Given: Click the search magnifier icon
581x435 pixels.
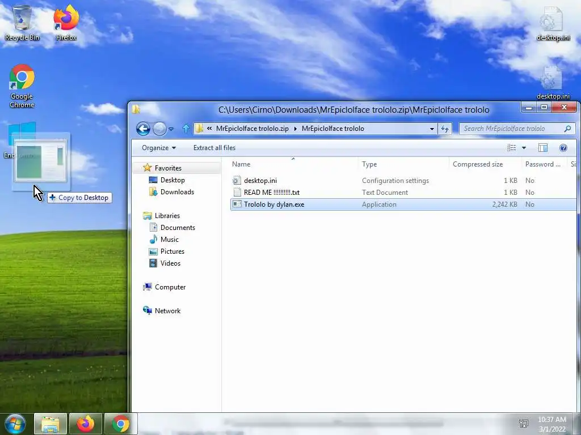Looking at the screenshot, I should pyautogui.click(x=567, y=129).
